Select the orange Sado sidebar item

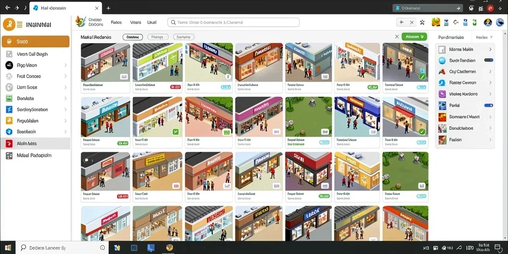[36, 42]
